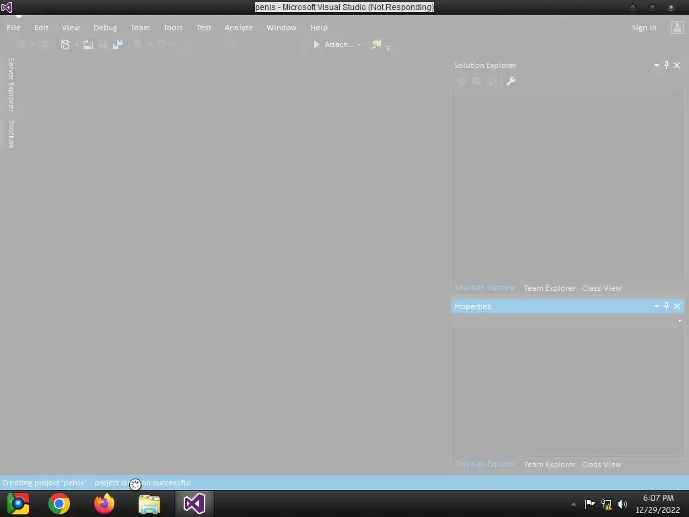The image size is (689, 517).
Task: Click the Navigate Forward toolbar icon
Action: coord(44,44)
